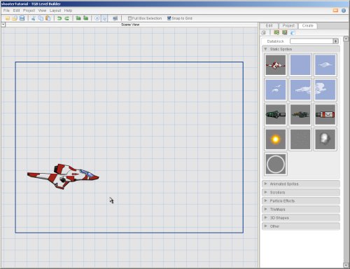Expand the 3D Shapes section
This screenshot has width=350, height=269.
click(x=301, y=218)
